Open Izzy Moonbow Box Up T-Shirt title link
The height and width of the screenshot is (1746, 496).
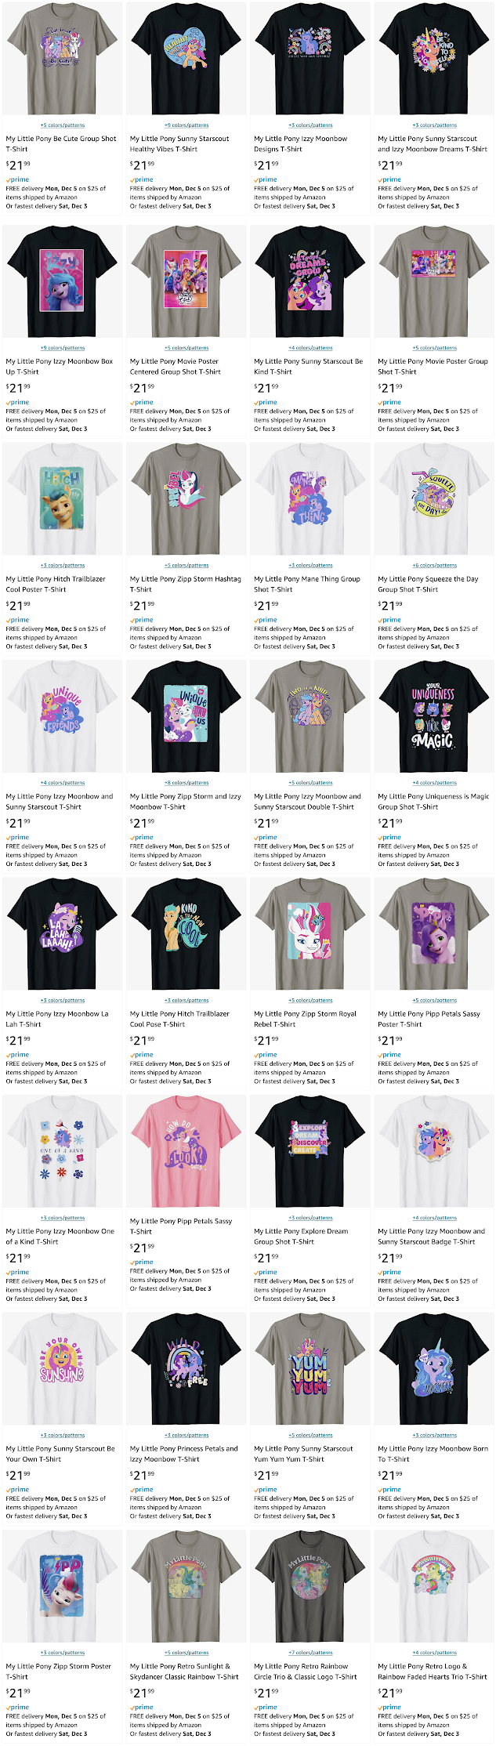click(60, 367)
